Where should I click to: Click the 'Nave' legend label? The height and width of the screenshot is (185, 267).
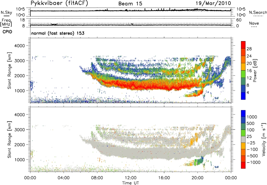(254, 23)
